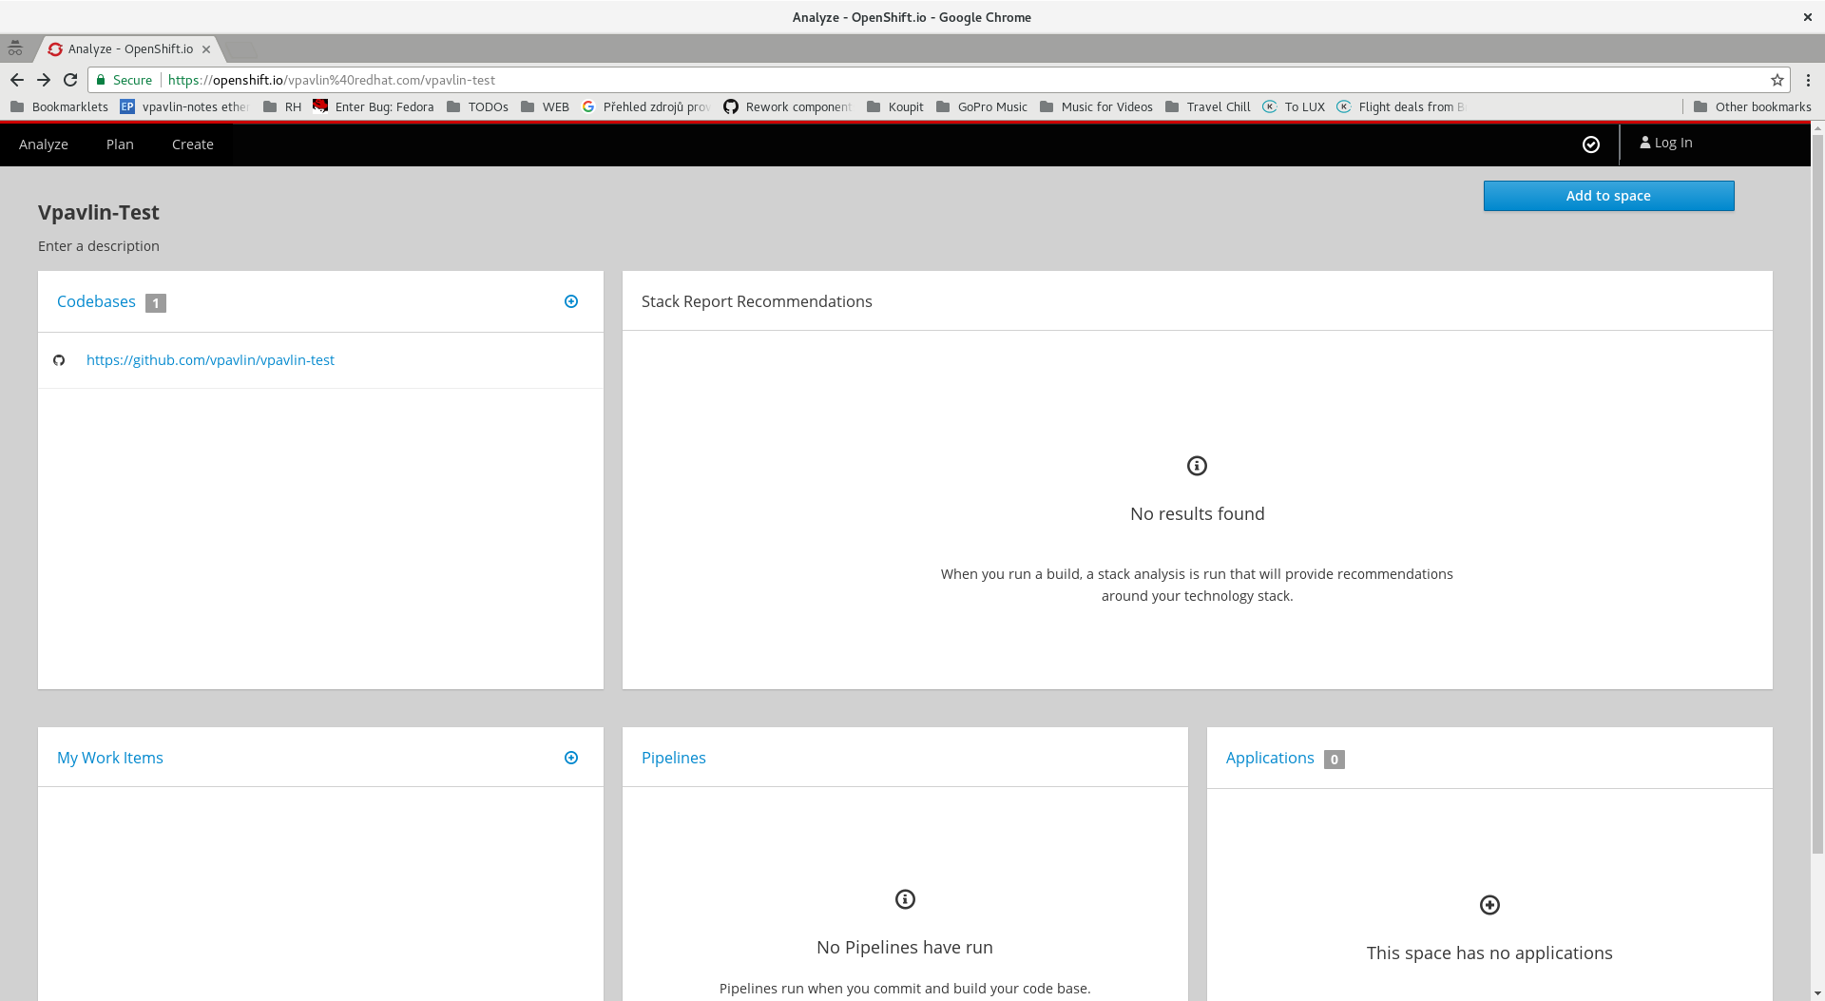Click the status check icon in the navbar
Viewport: 1825px width, 1001px height.
[x=1590, y=144]
